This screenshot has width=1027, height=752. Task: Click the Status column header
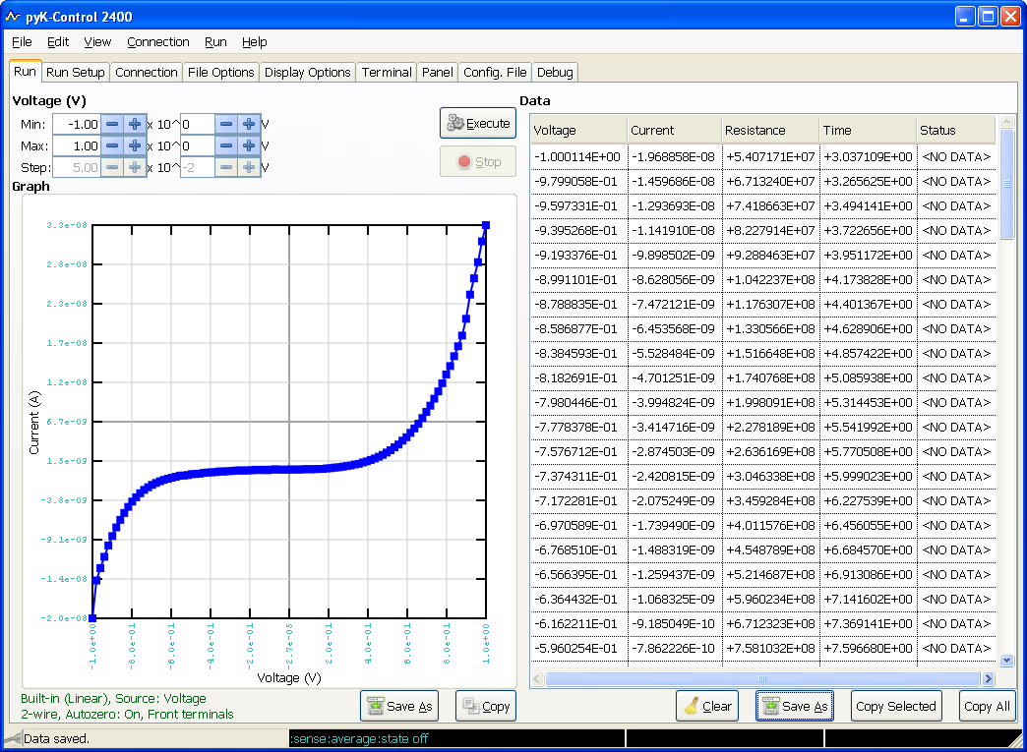coord(956,130)
